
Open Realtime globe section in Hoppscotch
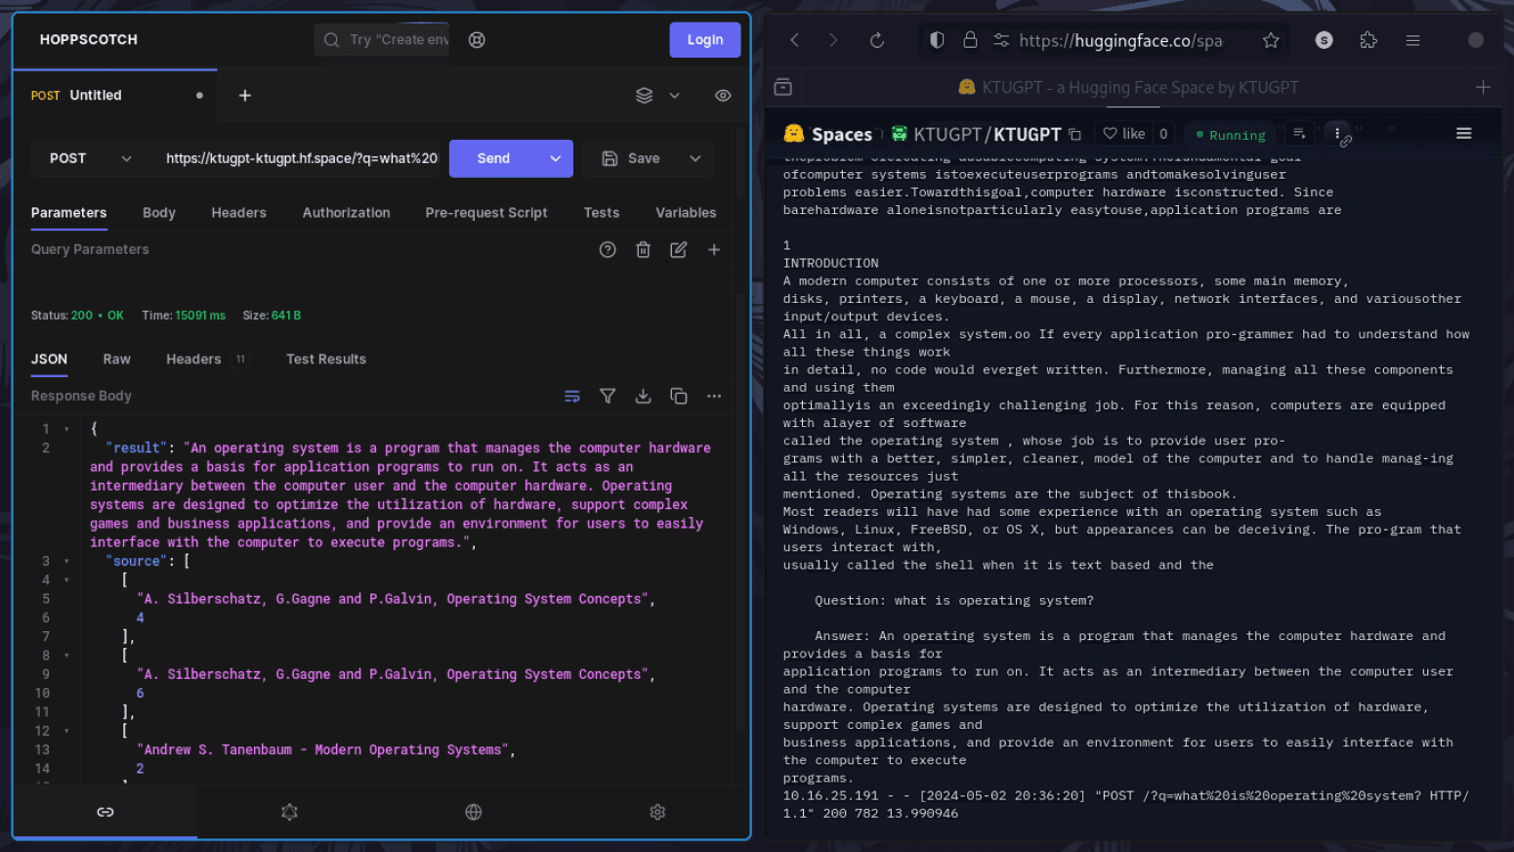[x=474, y=812]
